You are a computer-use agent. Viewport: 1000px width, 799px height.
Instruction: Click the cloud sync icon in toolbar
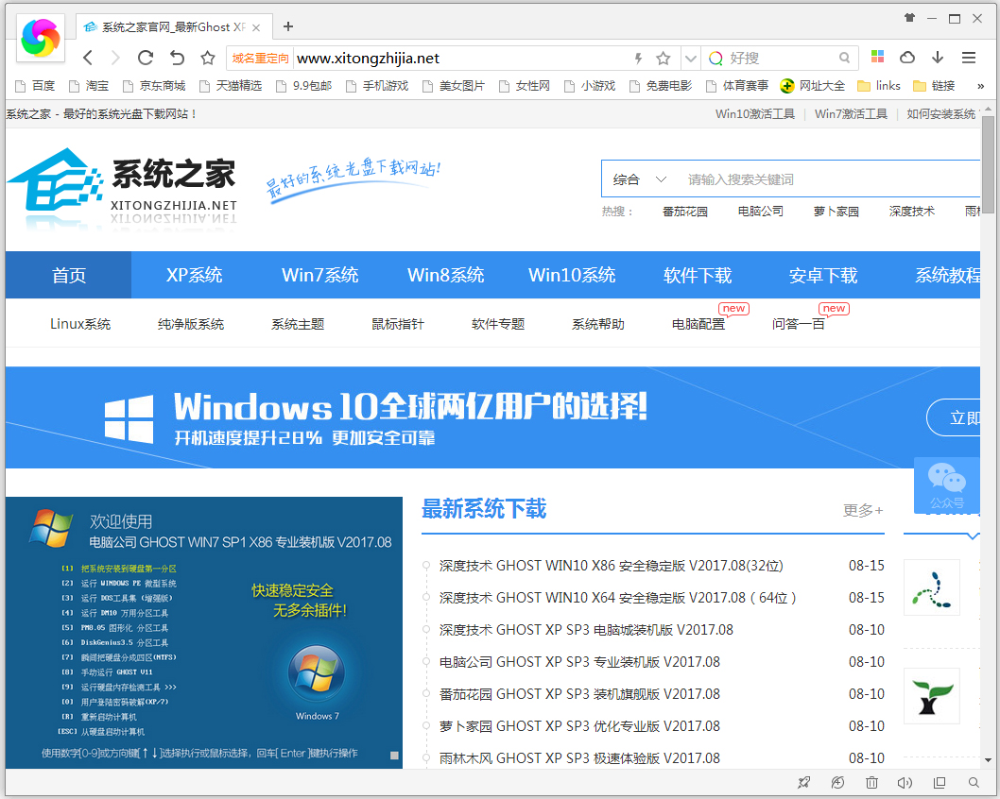click(906, 58)
